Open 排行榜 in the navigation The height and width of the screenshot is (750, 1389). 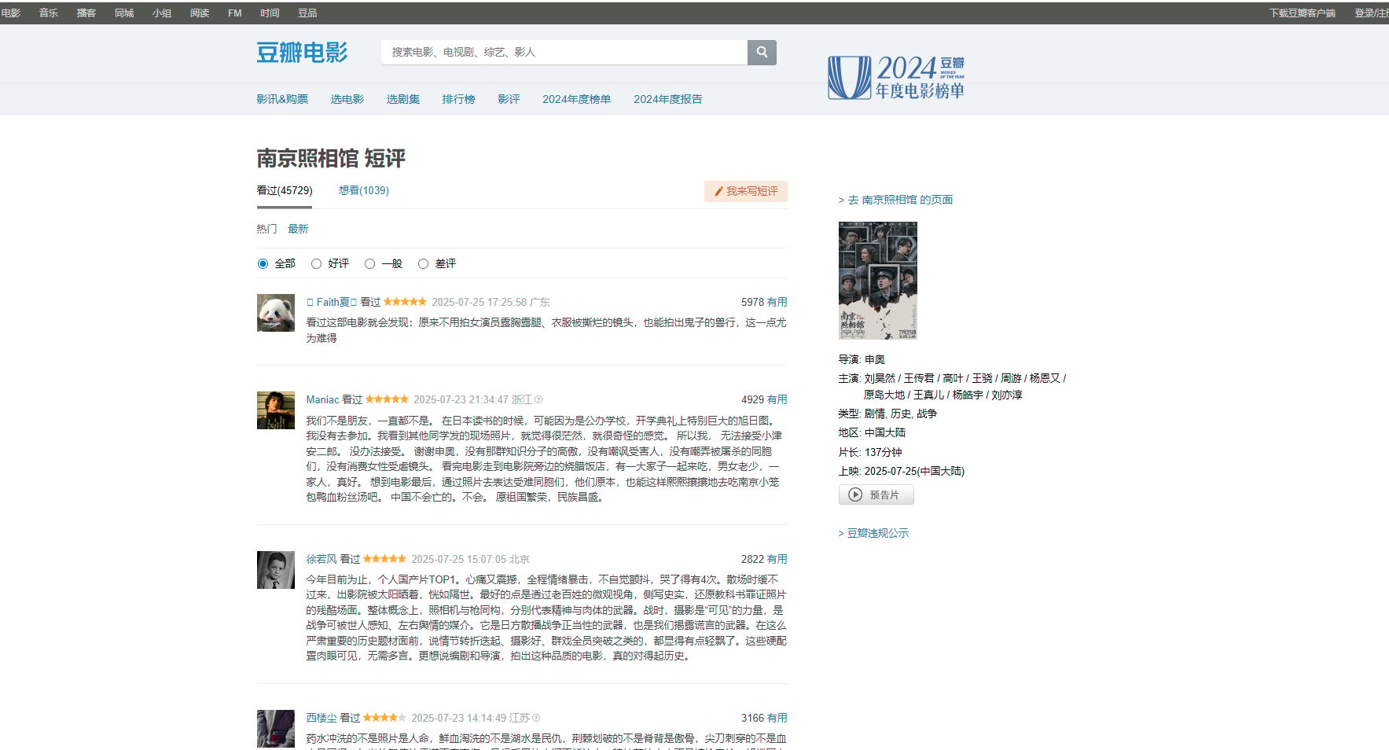(458, 99)
